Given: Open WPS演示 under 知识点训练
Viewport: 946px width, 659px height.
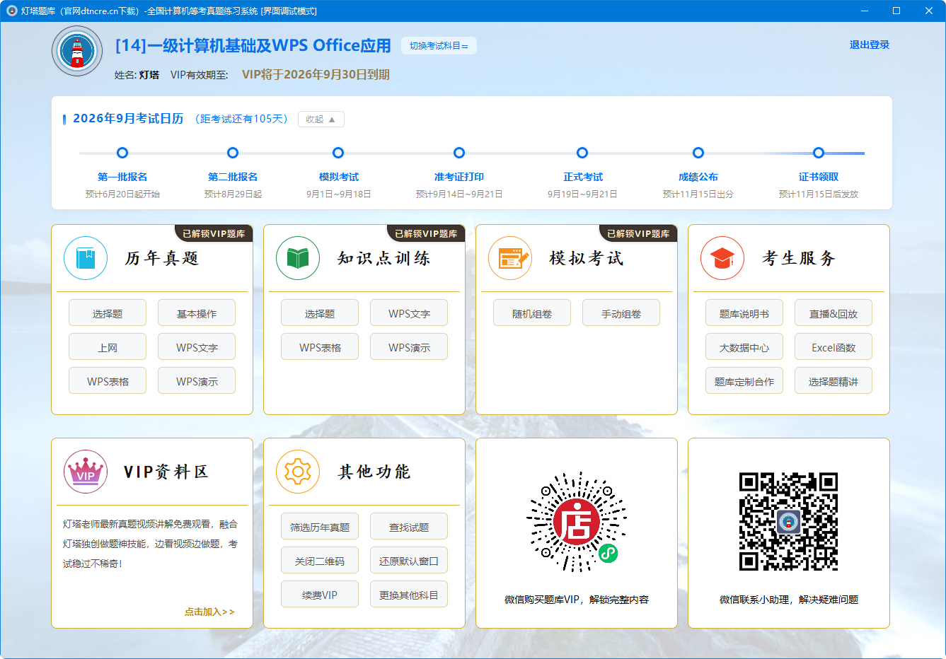Looking at the screenshot, I should [409, 347].
